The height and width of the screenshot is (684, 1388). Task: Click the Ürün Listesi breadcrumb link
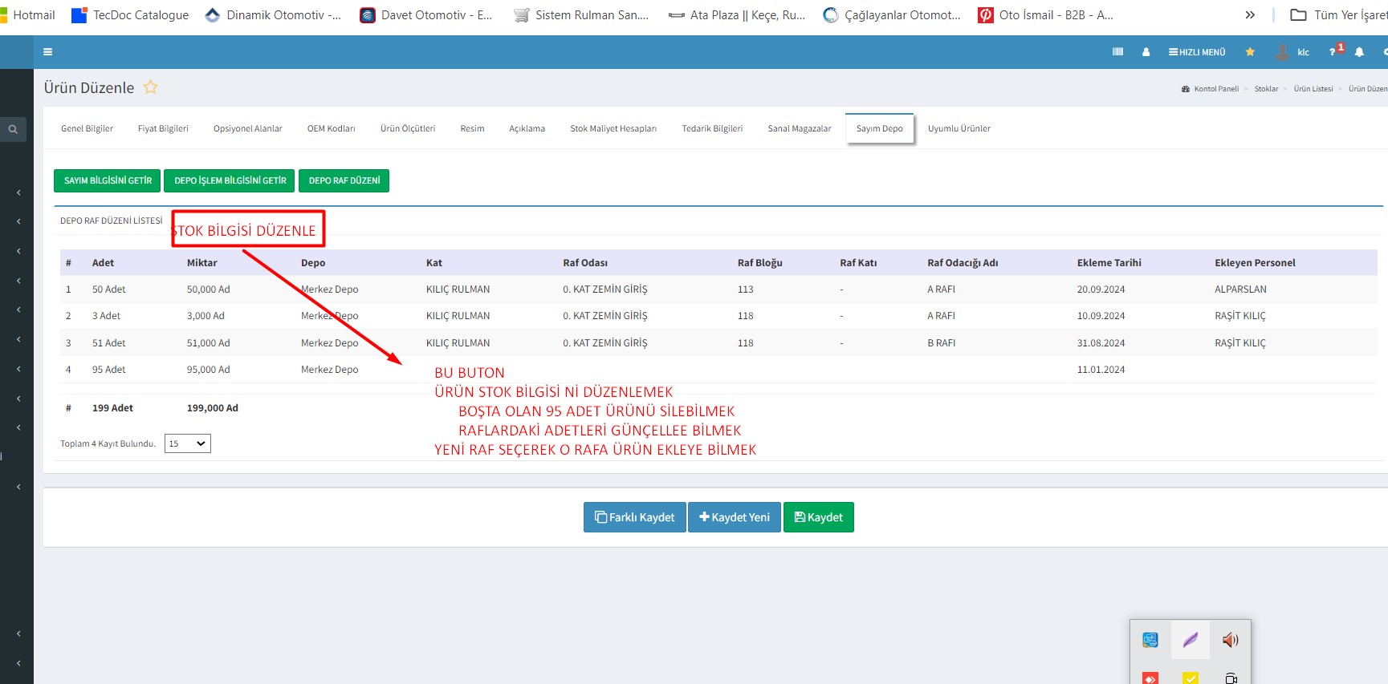pyautogui.click(x=1313, y=89)
